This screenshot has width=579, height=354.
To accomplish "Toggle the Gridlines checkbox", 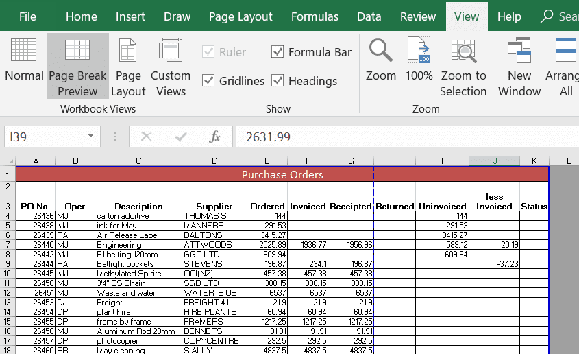I will (x=208, y=80).
